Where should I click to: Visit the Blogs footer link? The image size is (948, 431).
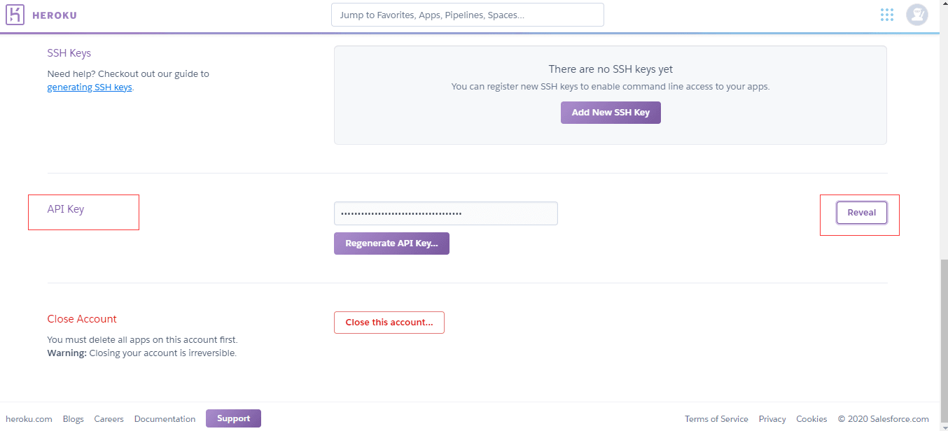[x=73, y=419]
